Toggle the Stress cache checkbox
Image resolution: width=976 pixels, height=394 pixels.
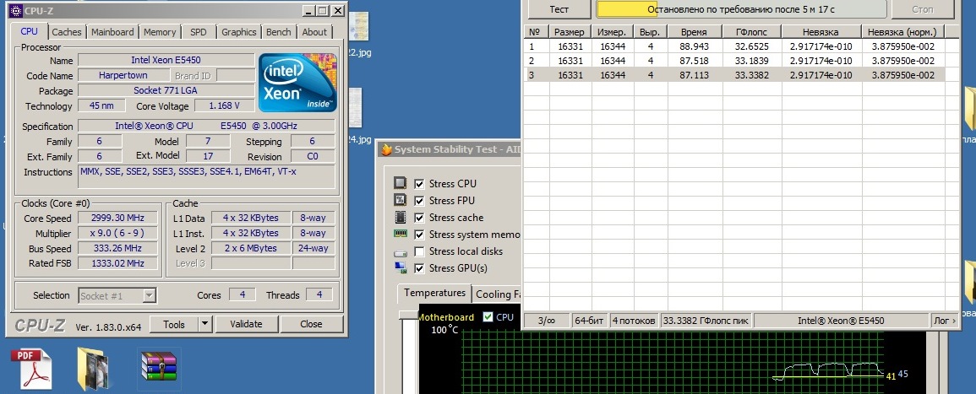[x=419, y=218]
